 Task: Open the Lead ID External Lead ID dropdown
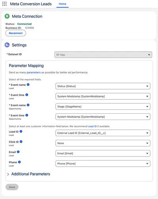(103, 133)
